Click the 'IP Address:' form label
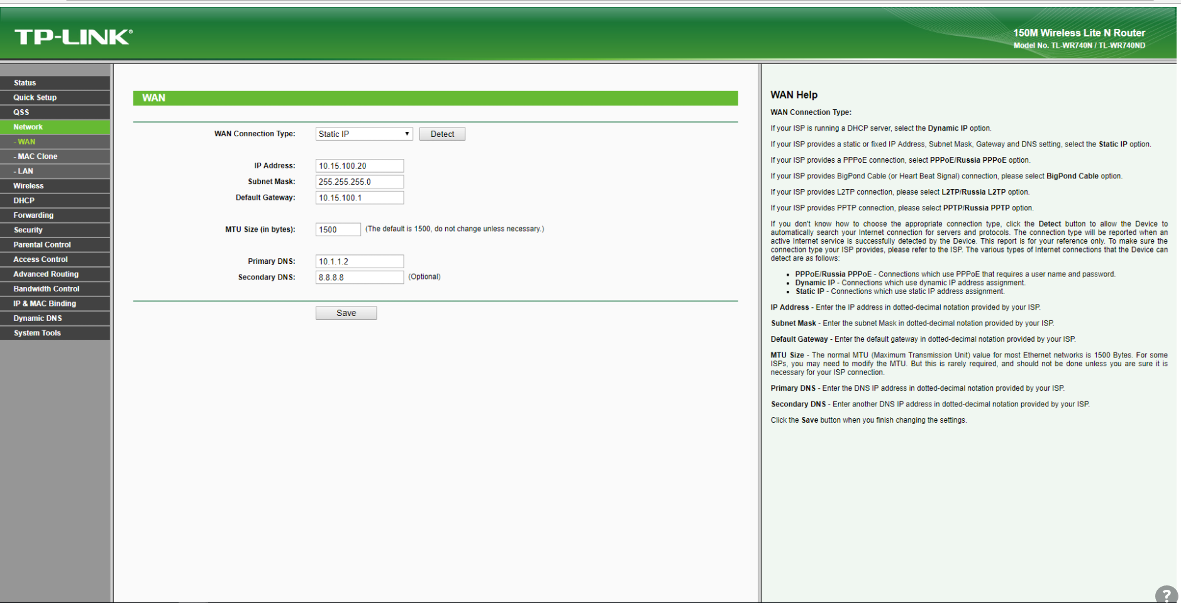Screen dimensions: 1181x603 click(x=275, y=166)
